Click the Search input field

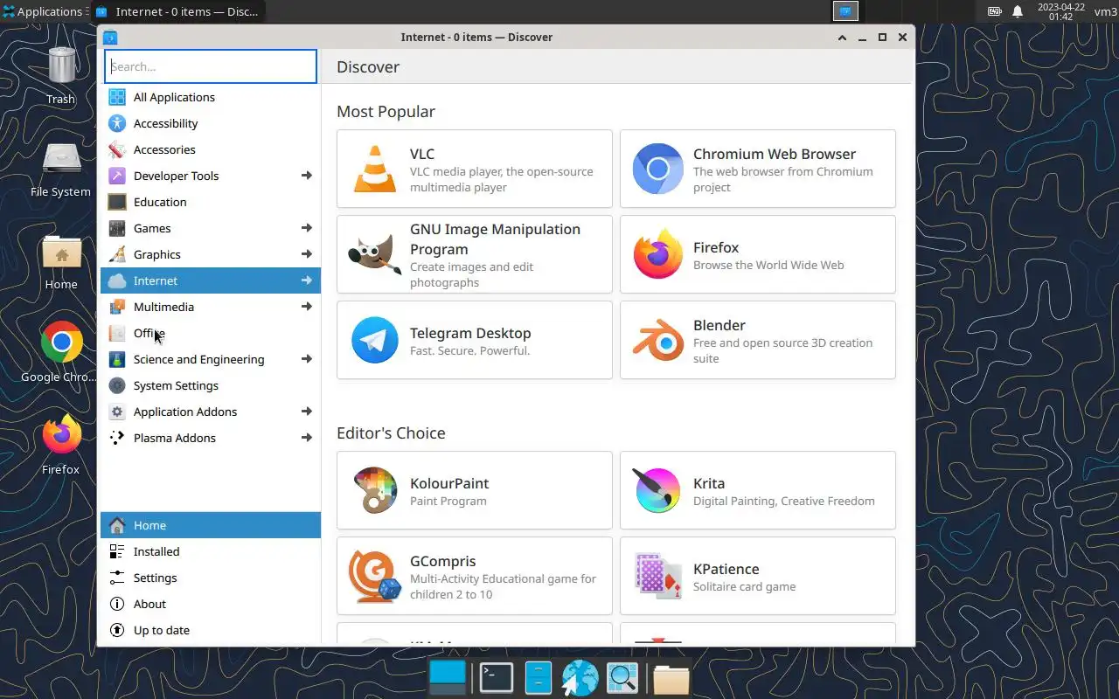tap(211, 66)
